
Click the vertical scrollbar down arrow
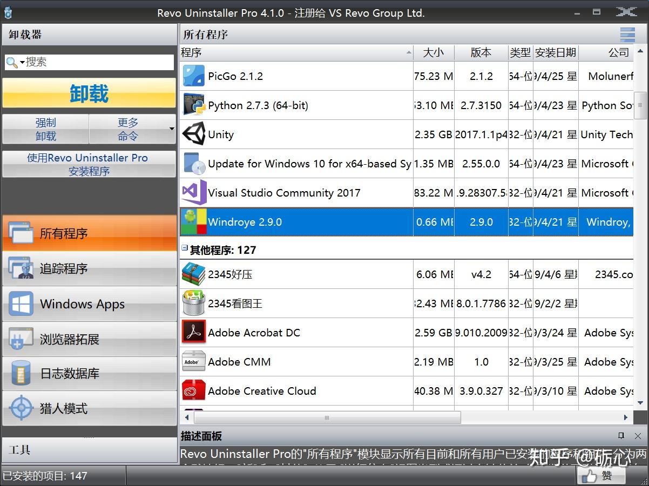coord(640,403)
